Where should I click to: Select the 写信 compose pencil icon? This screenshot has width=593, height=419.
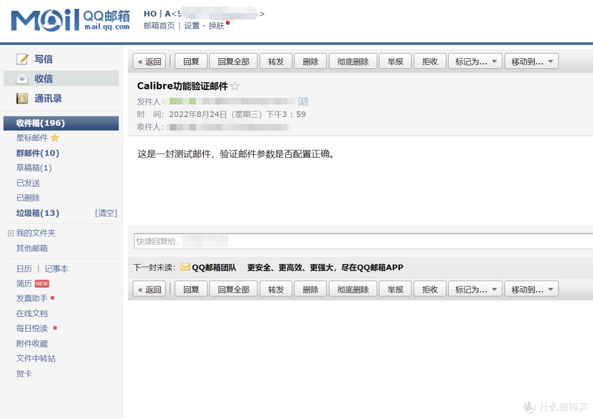(22, 59)
